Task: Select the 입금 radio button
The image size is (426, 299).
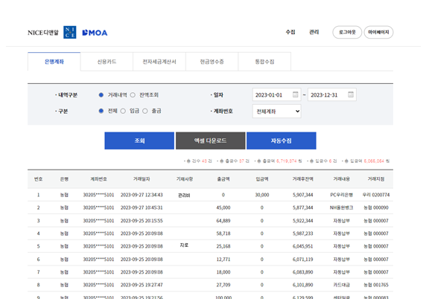Action: coord(123,111)
